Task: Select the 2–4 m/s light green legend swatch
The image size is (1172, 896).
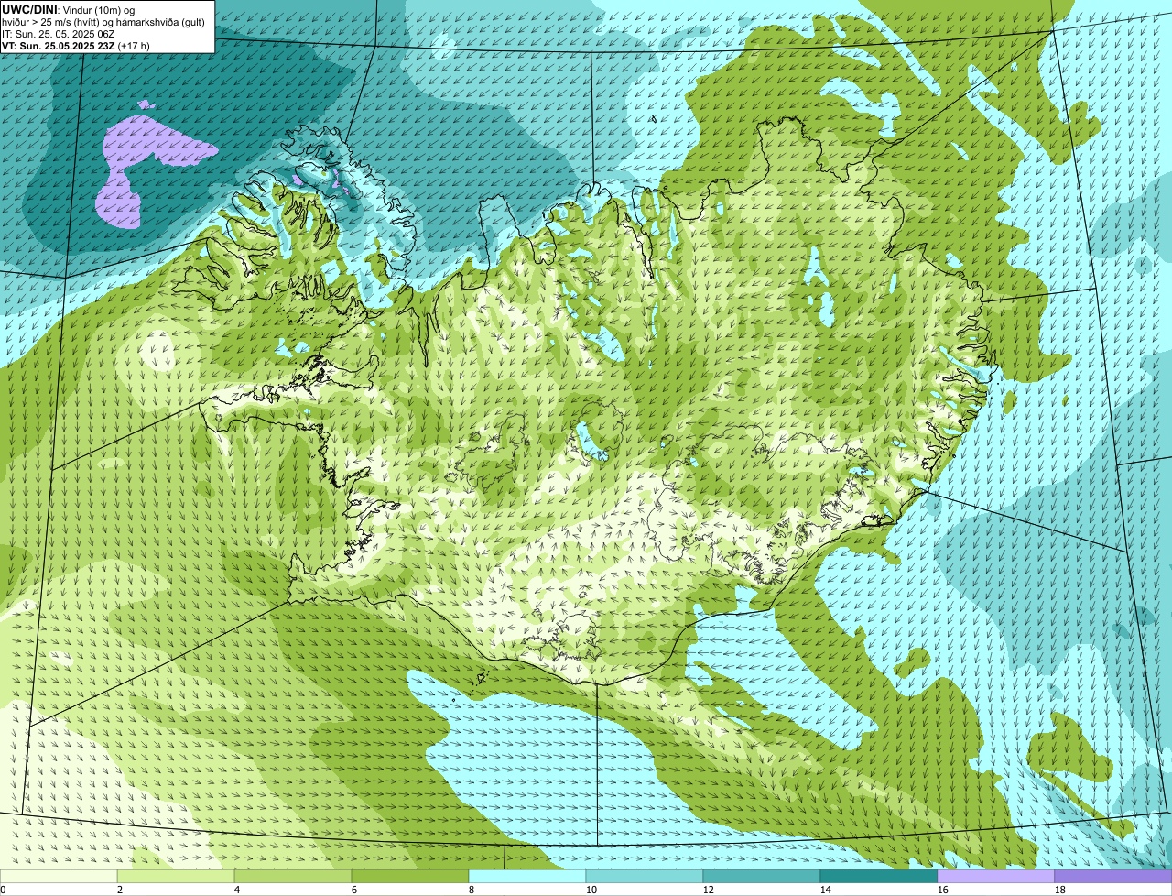Action: [176, 876]
